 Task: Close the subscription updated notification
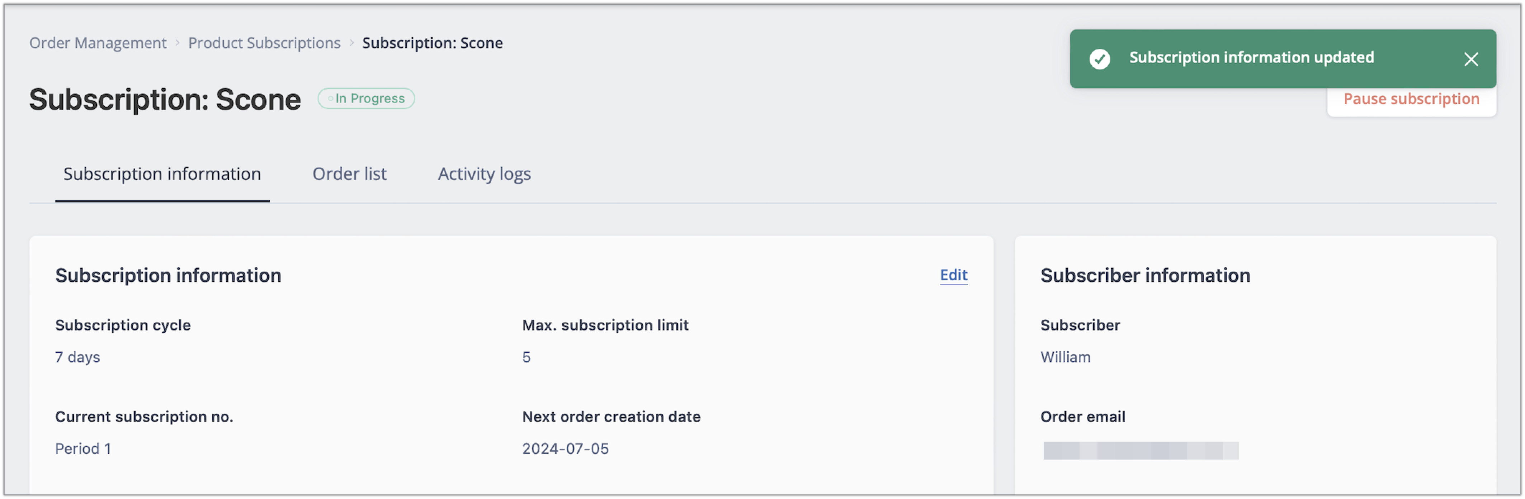click(x=1470, y=59)
